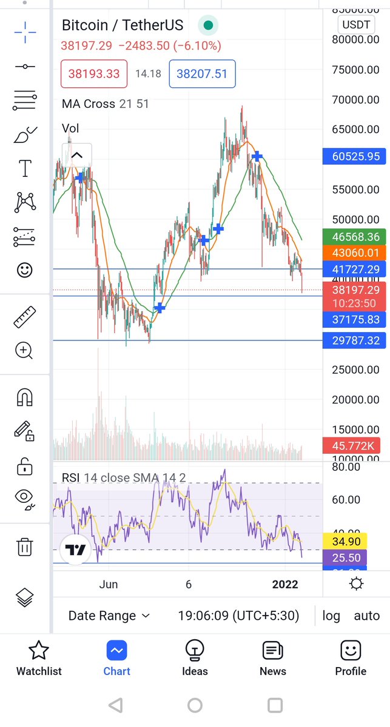Click the green 46568.36 MA label
The width and height of the screenshot is (390, 727).
(x=357, y=237)
